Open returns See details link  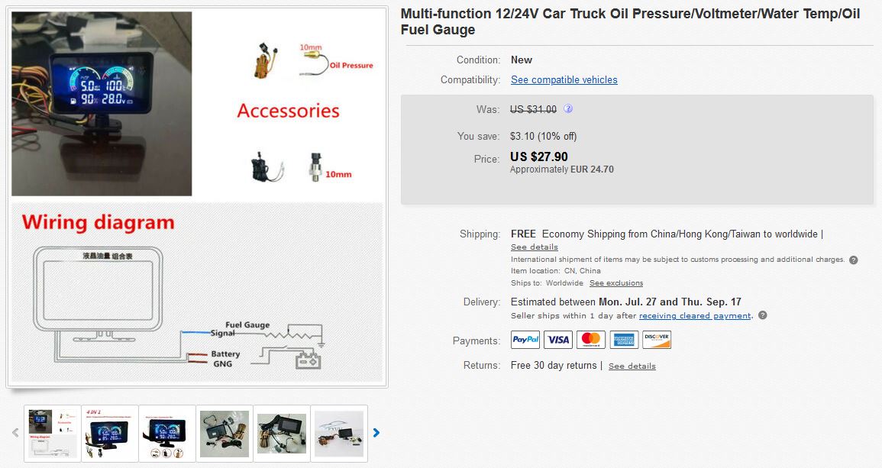pyautogui.click(x=632, y=366)
